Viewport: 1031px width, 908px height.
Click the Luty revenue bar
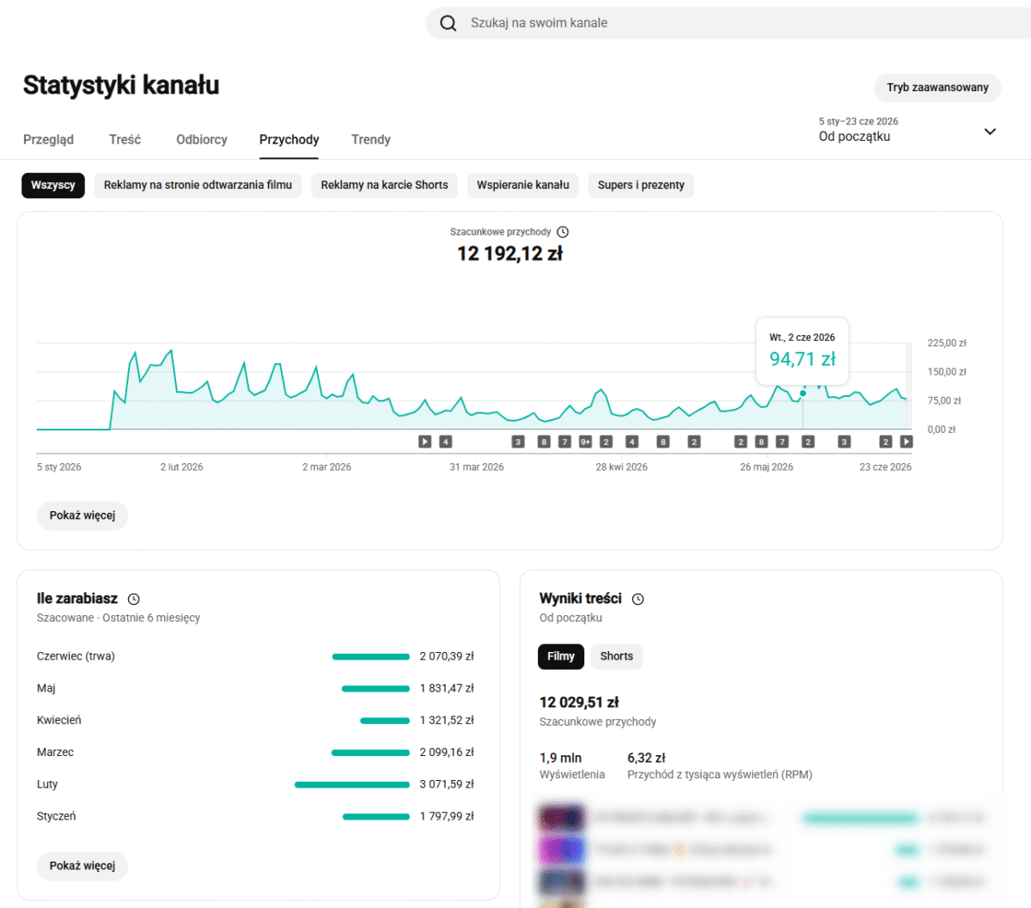click(x=352, y=784)
